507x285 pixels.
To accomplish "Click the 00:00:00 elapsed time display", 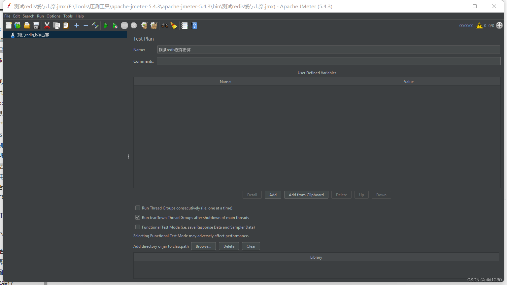I will 466,25.
